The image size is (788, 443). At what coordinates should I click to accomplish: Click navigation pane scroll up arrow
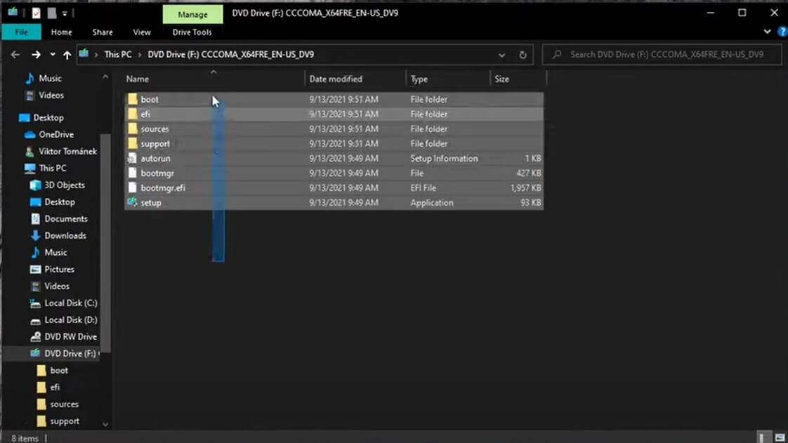[105, 77]
